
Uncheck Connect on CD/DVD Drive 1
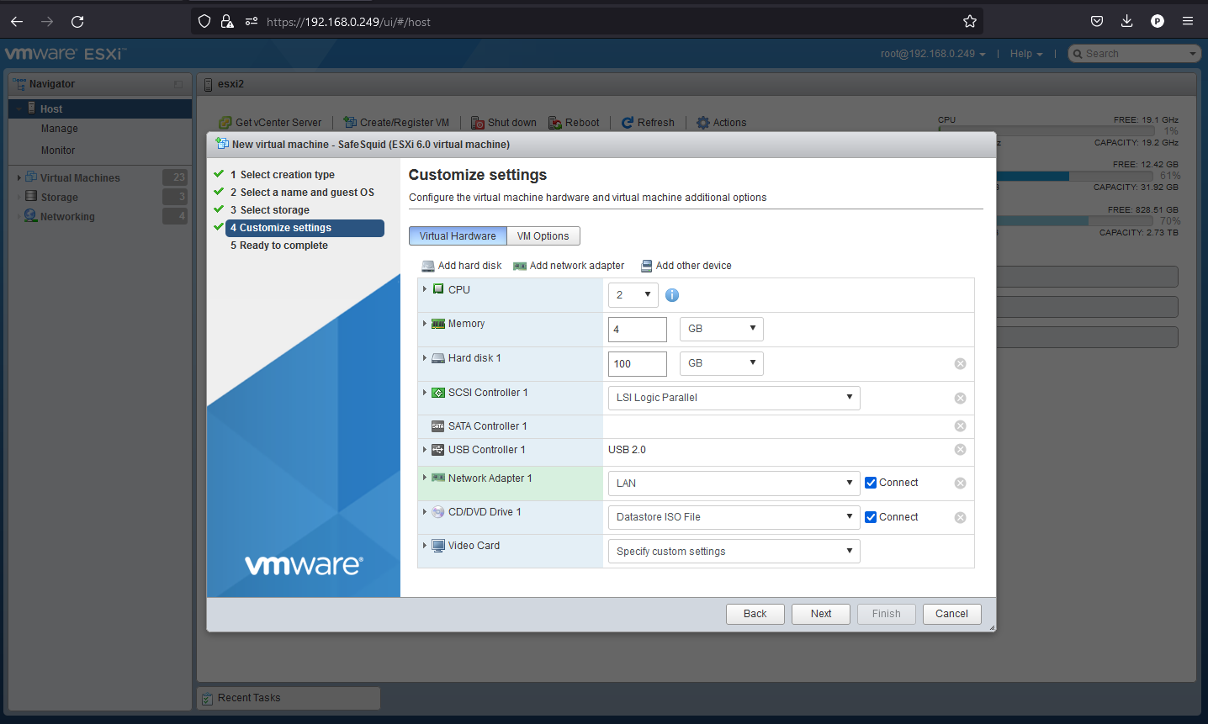pyautogui.click(x=870, y=516)
